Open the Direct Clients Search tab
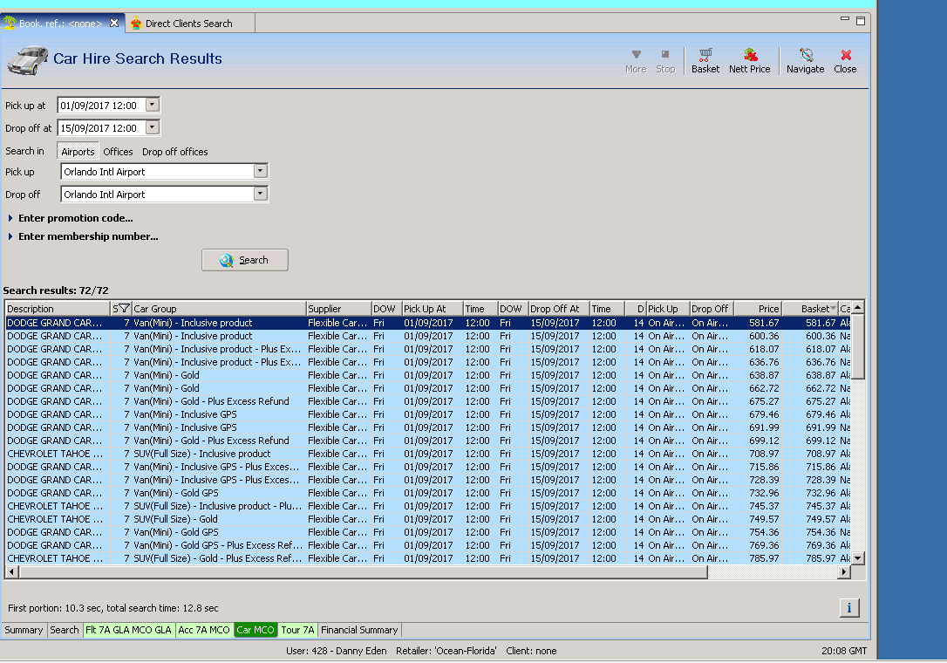Viewport: 947px width, 663px height. click(188, 24)
